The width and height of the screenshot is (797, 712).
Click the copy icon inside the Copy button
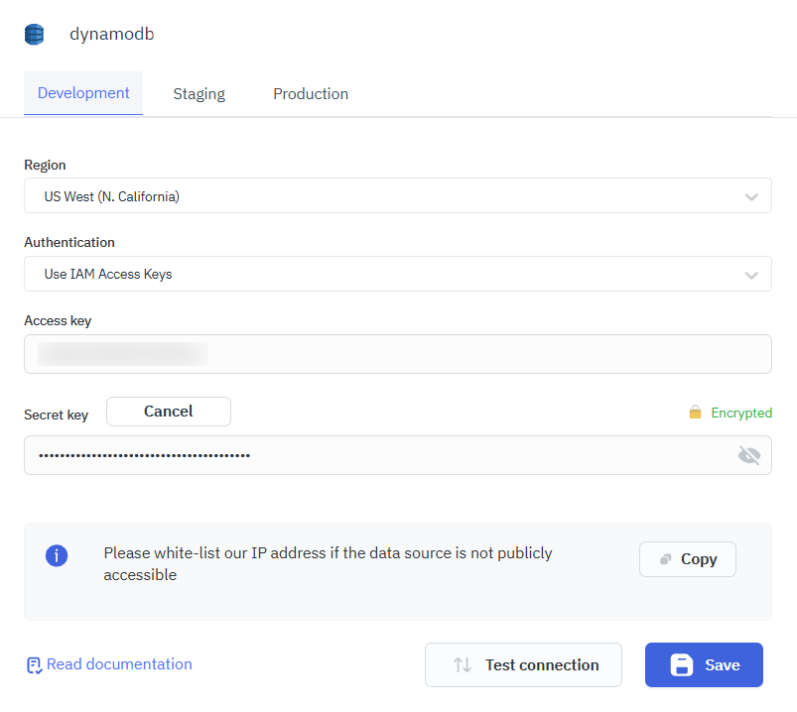point(667,558)
